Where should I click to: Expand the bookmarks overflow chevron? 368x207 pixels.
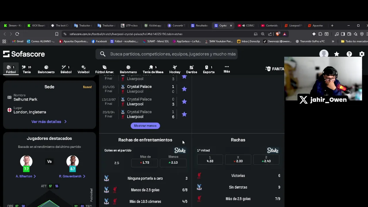[x=333, y=41]
